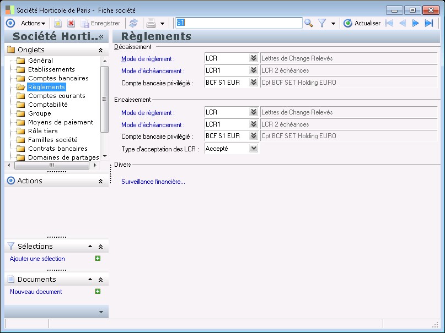The width and height of the screenshot is (445, 333).
Task: Click the new record toolbar icon
Action: click(x=57, y=23)
